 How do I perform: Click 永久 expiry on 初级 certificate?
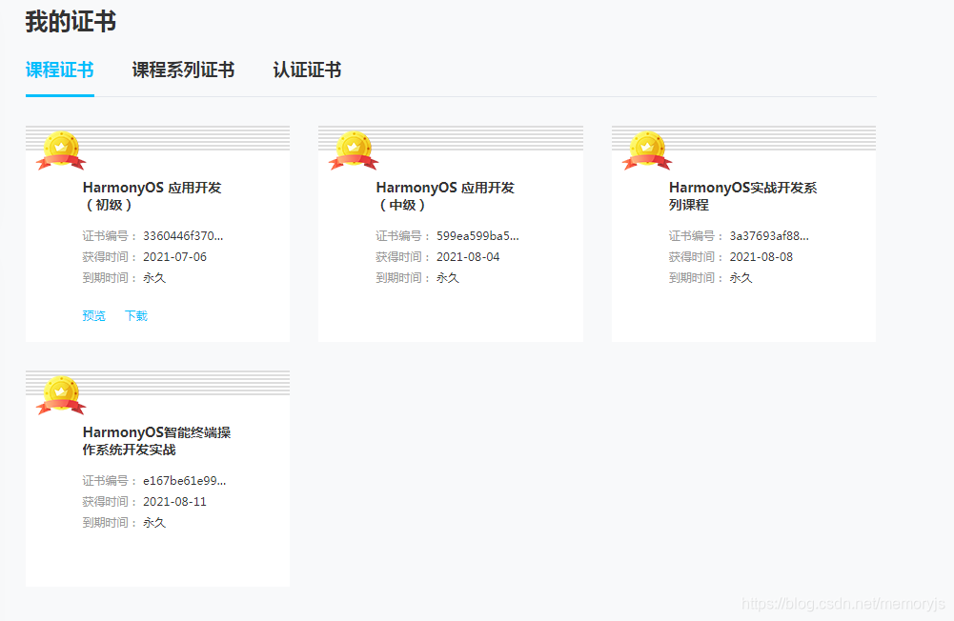(x=154, y=278)
